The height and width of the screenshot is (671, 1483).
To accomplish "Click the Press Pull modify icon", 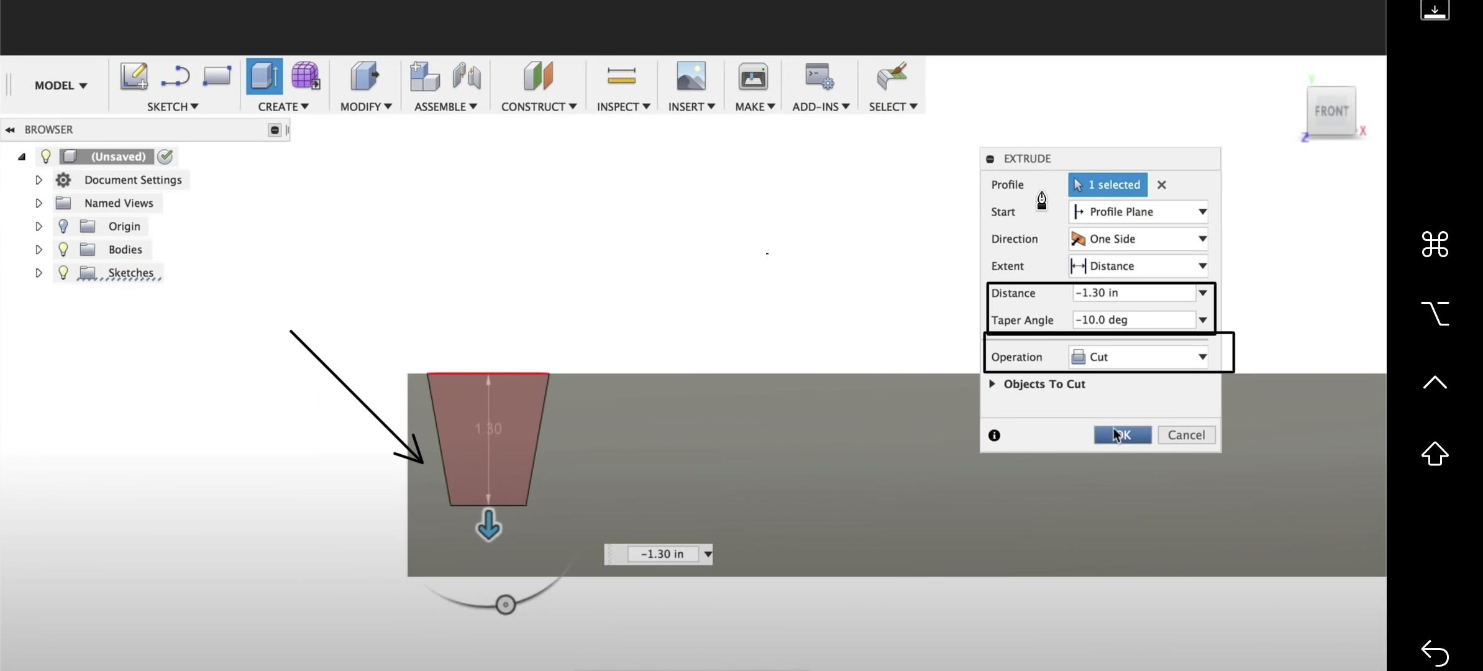I will pyautogui.click(x=365, y=76).
